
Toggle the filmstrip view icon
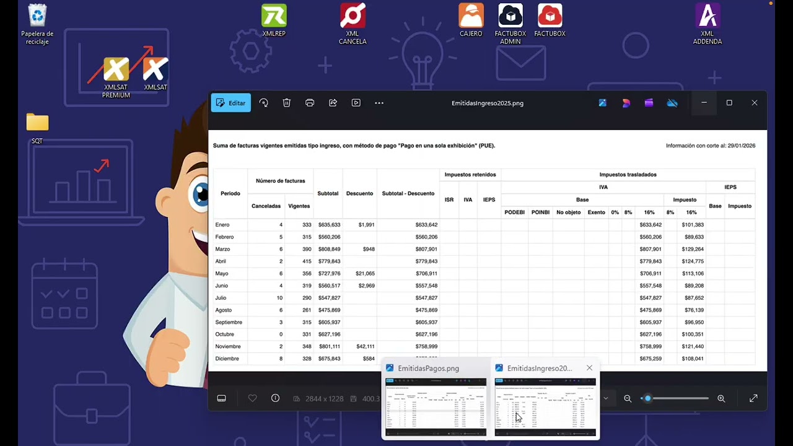click(x=222, y=398)
